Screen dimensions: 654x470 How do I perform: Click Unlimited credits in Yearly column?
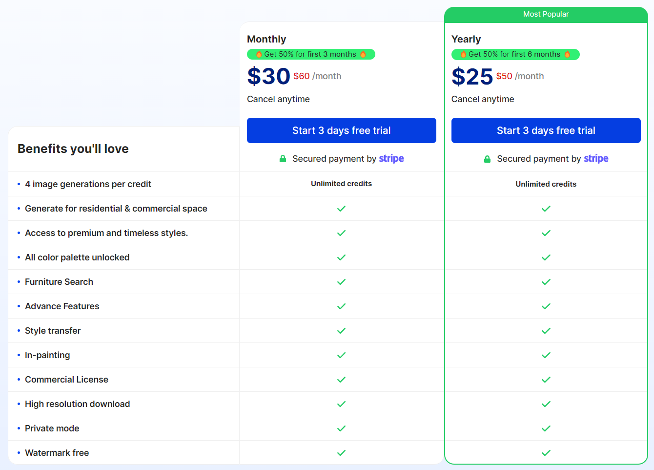point(546,184)
